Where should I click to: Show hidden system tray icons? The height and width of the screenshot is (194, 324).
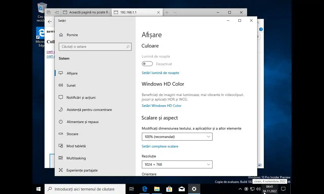pyautogui.click(x=240, y=189)
